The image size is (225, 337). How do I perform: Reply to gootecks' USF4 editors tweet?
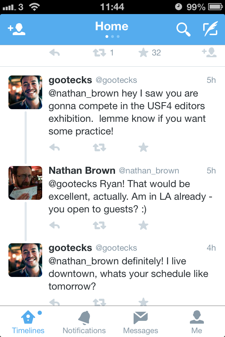54,147
